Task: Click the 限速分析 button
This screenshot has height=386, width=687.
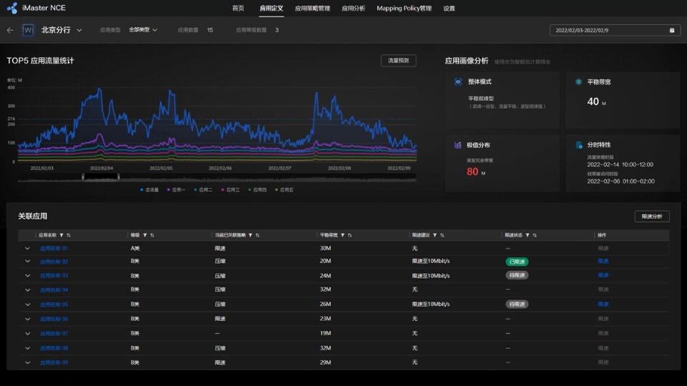Action: pyautogui.click(x=651, y=216)
